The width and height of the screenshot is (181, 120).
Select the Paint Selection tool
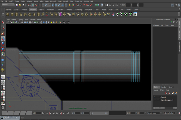(x=3, y=33)
